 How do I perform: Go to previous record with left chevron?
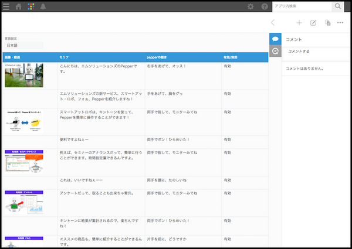pos(273,23)
